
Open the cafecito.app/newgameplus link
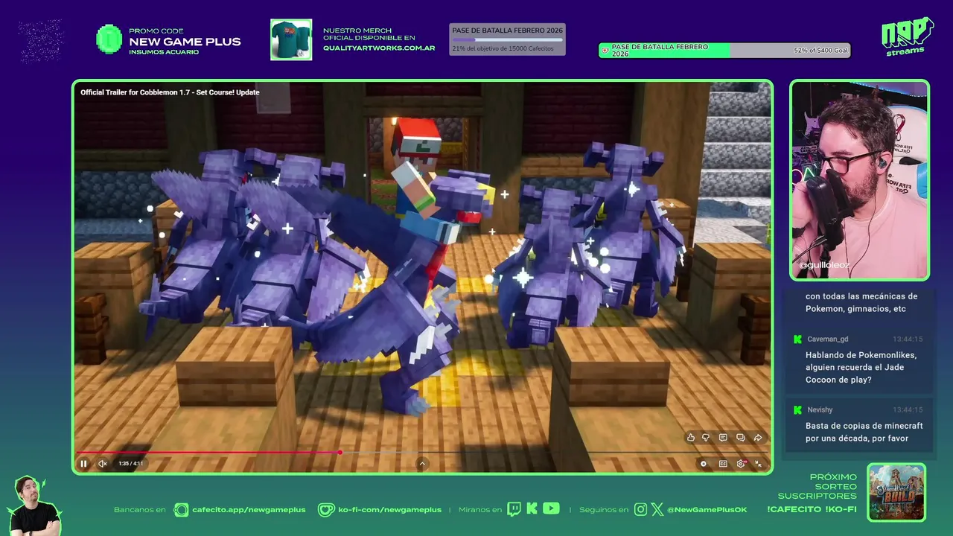coord(249,510)
